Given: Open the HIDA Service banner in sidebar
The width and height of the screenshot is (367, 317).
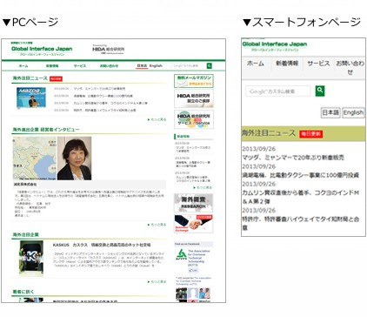Looking at the screenshot, I should (194, 119).
